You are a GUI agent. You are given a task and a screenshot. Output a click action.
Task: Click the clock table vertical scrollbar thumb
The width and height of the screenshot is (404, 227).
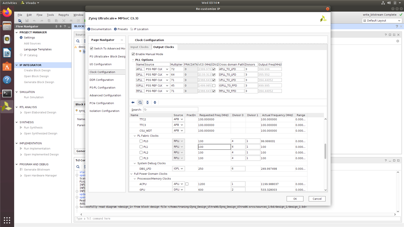click(x=326, y=151)
